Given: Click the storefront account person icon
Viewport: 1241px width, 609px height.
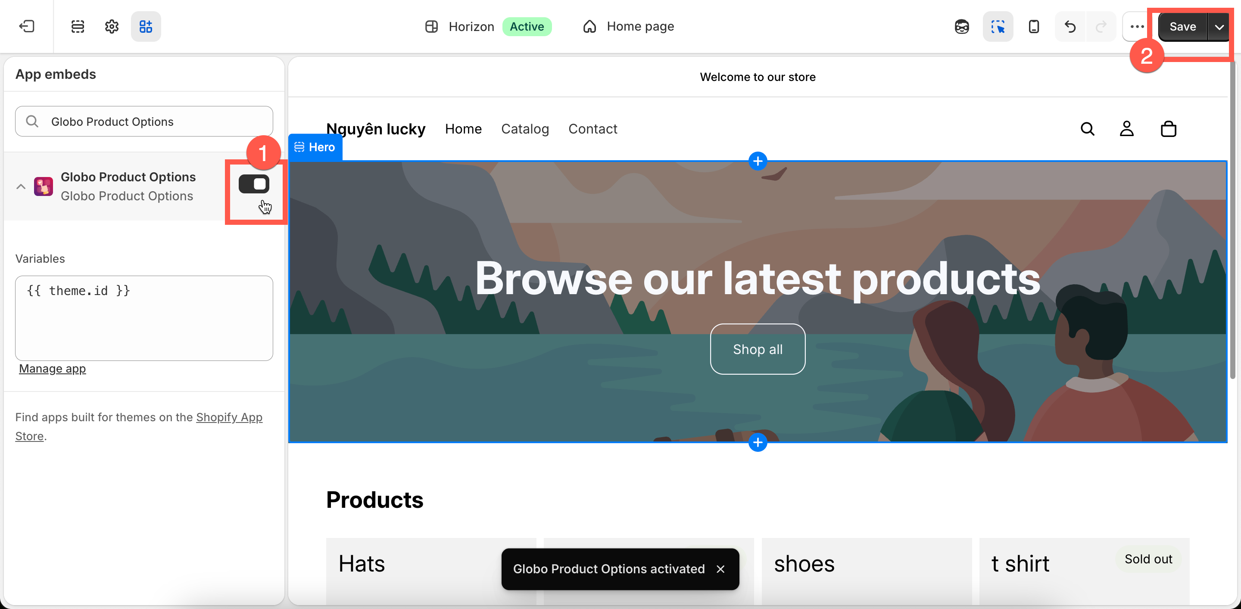Looking at the screenshot, I should tap(1126, 128).
